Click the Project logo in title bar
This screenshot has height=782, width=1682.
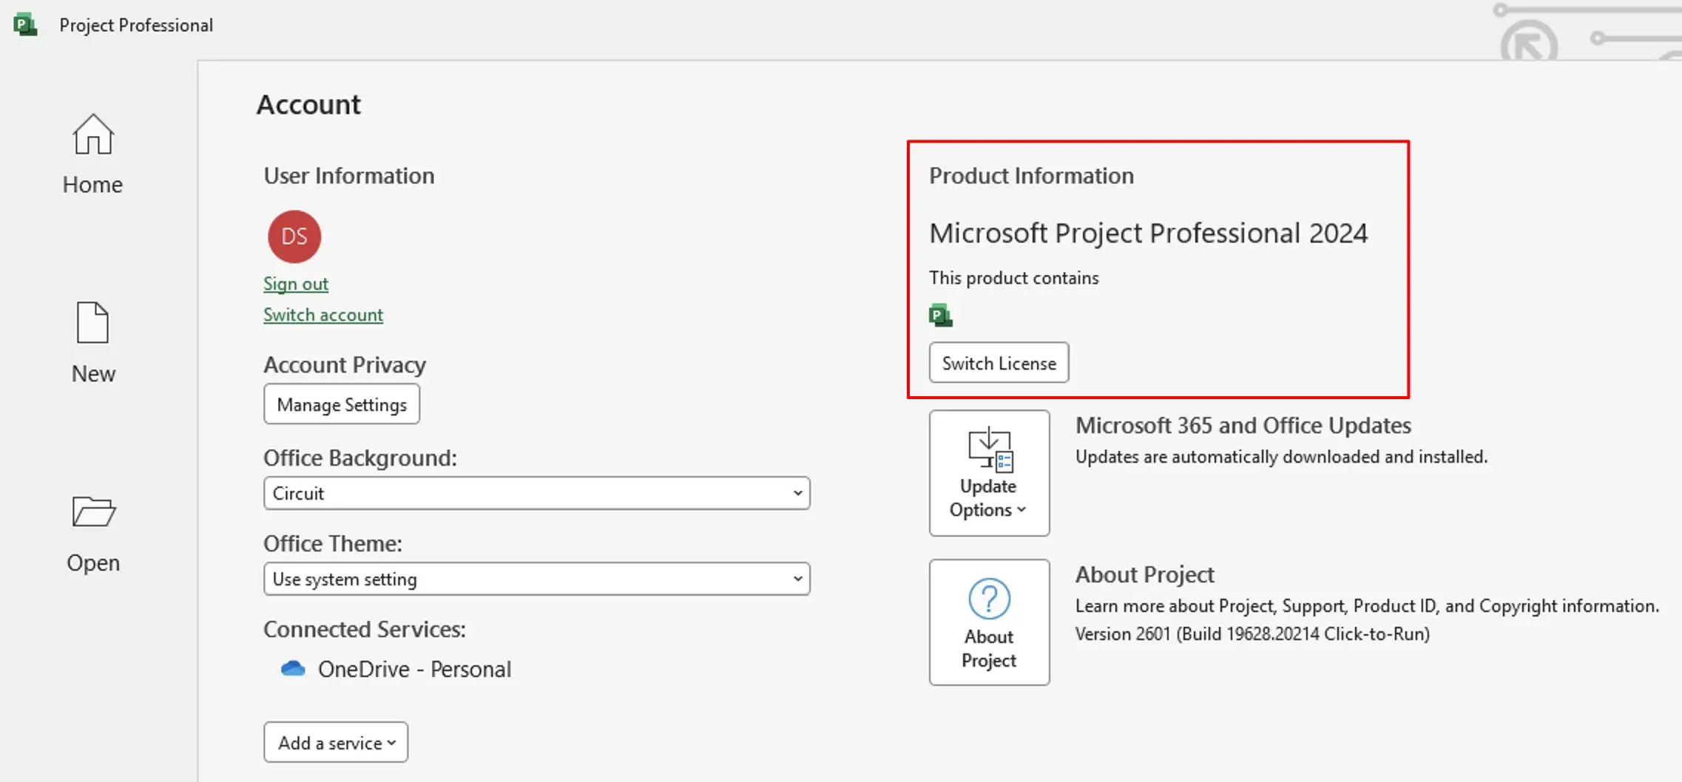25,24
